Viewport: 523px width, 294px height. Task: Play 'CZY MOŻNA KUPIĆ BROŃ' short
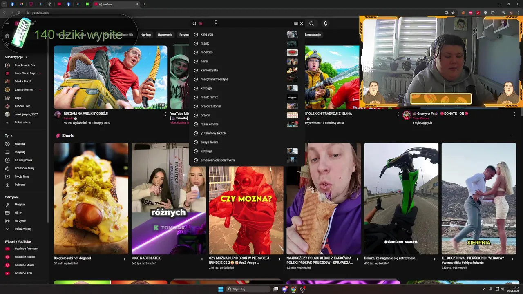pos(246,198)
